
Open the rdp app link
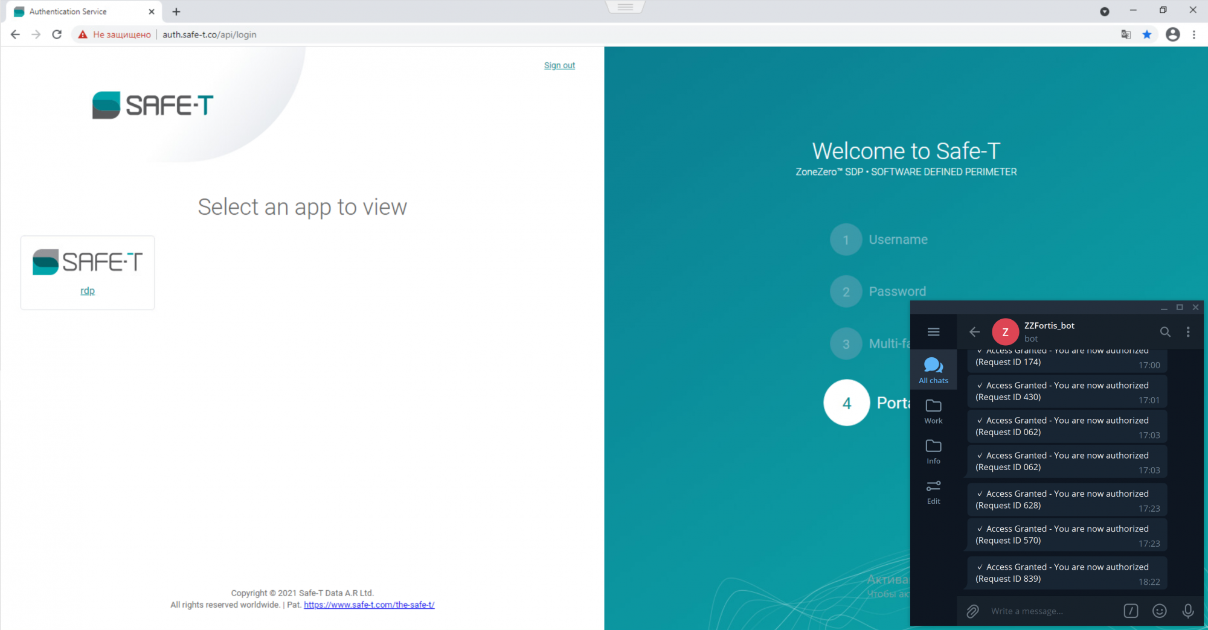[x=88, y=291]
